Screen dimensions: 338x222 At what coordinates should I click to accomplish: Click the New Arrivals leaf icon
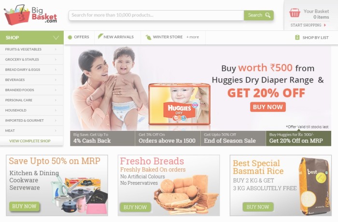click(100, 36)
